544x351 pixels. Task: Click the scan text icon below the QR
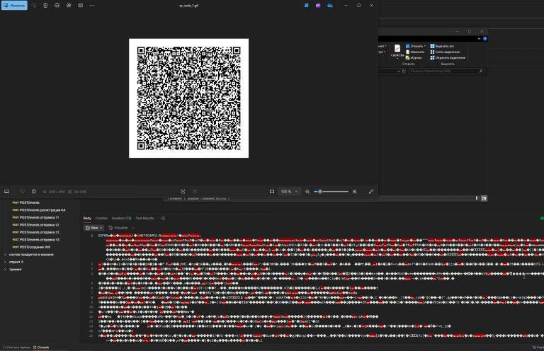(x=183, y=192)
